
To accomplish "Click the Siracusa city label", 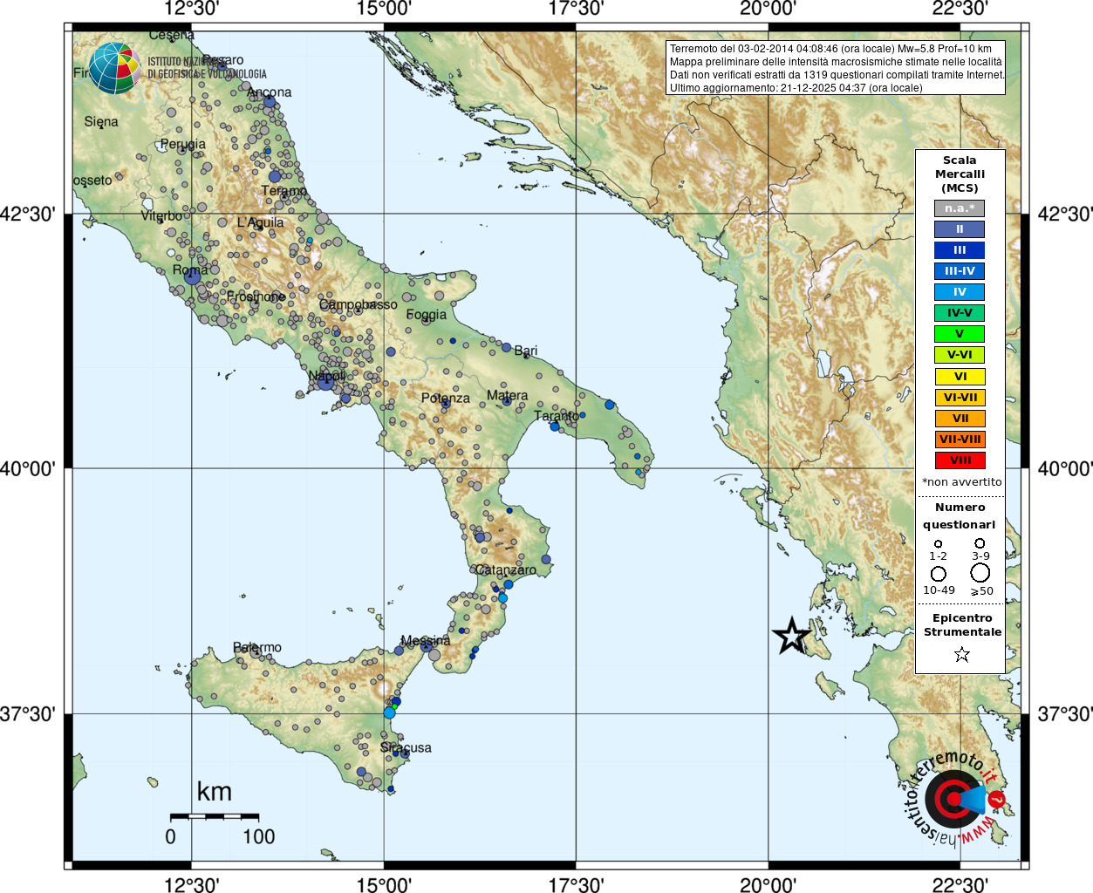I will [406, 748].
